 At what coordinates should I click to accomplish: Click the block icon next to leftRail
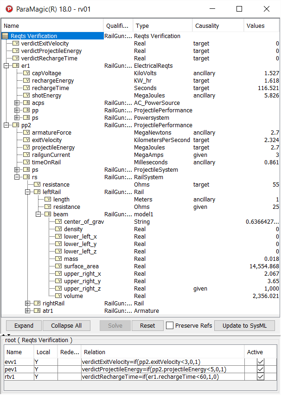coord(37,192)
